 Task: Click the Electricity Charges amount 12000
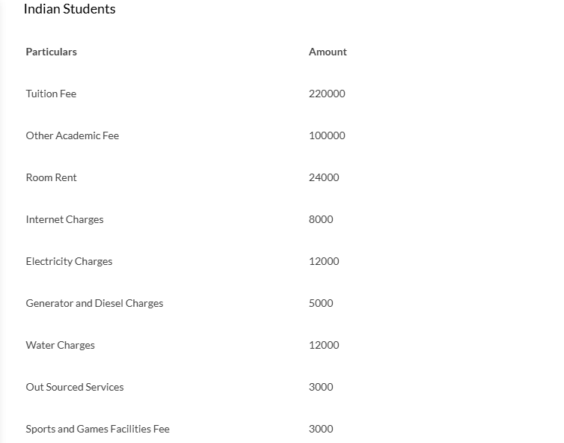(324, 261)
